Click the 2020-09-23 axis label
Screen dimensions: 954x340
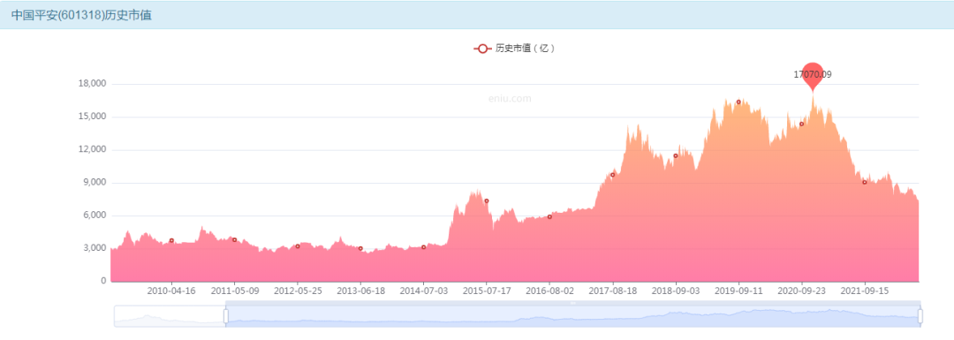(802, 291)
